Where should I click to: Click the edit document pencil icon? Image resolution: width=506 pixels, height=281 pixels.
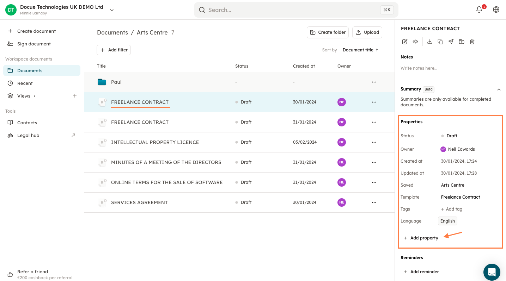(405, 42)
